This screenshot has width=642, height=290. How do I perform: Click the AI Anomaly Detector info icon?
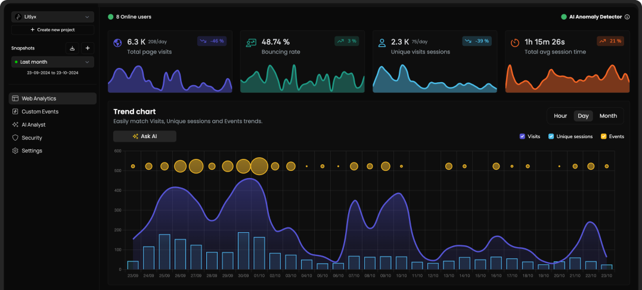tap(627, 17)
